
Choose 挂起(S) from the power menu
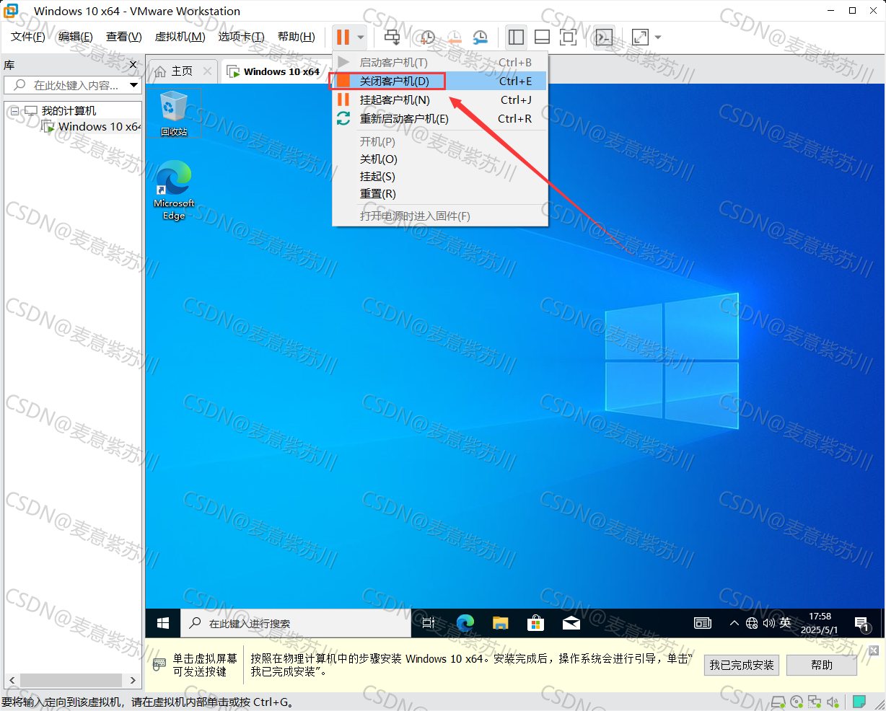click(x=439, y=176)
